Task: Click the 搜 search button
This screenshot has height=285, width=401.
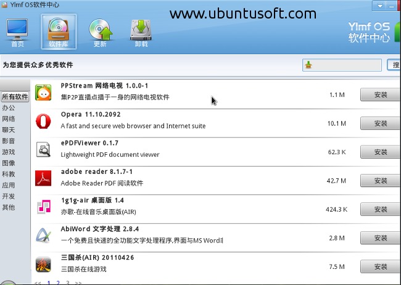Action: pyautogui.click(x=394, y=65)
